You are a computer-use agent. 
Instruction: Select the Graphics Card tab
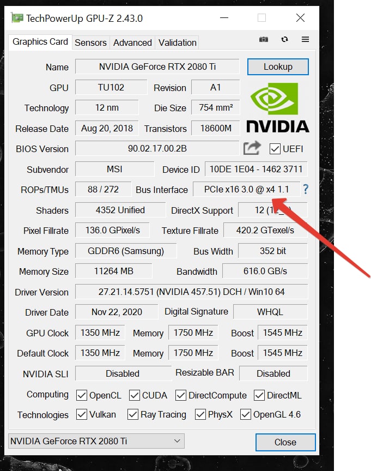tap(40, 42)
